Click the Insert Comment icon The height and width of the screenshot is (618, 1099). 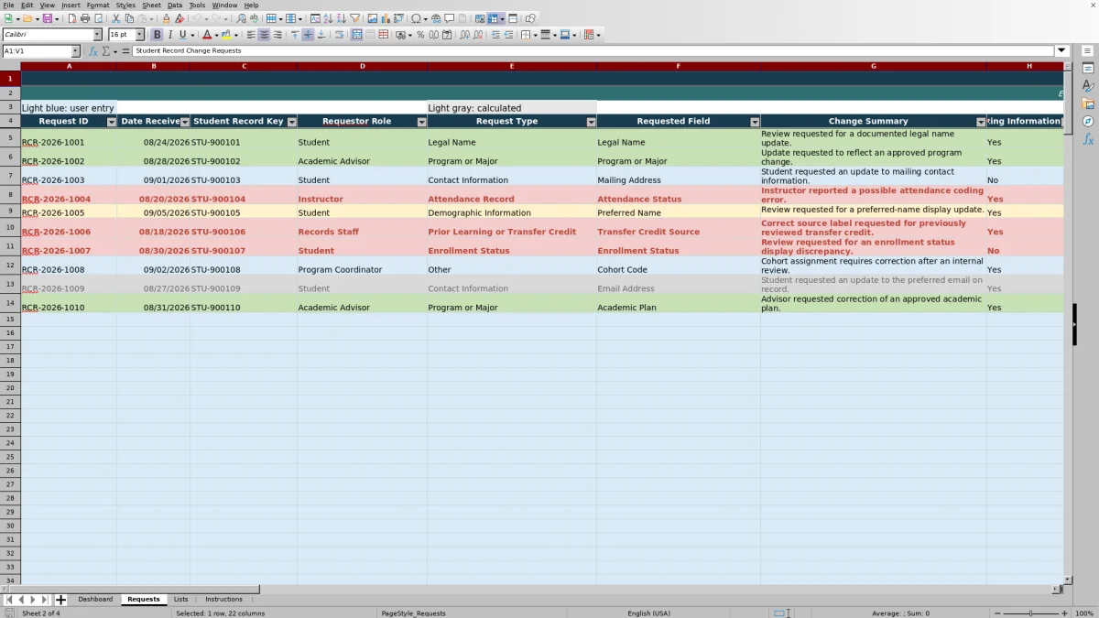tap(449, 18)
